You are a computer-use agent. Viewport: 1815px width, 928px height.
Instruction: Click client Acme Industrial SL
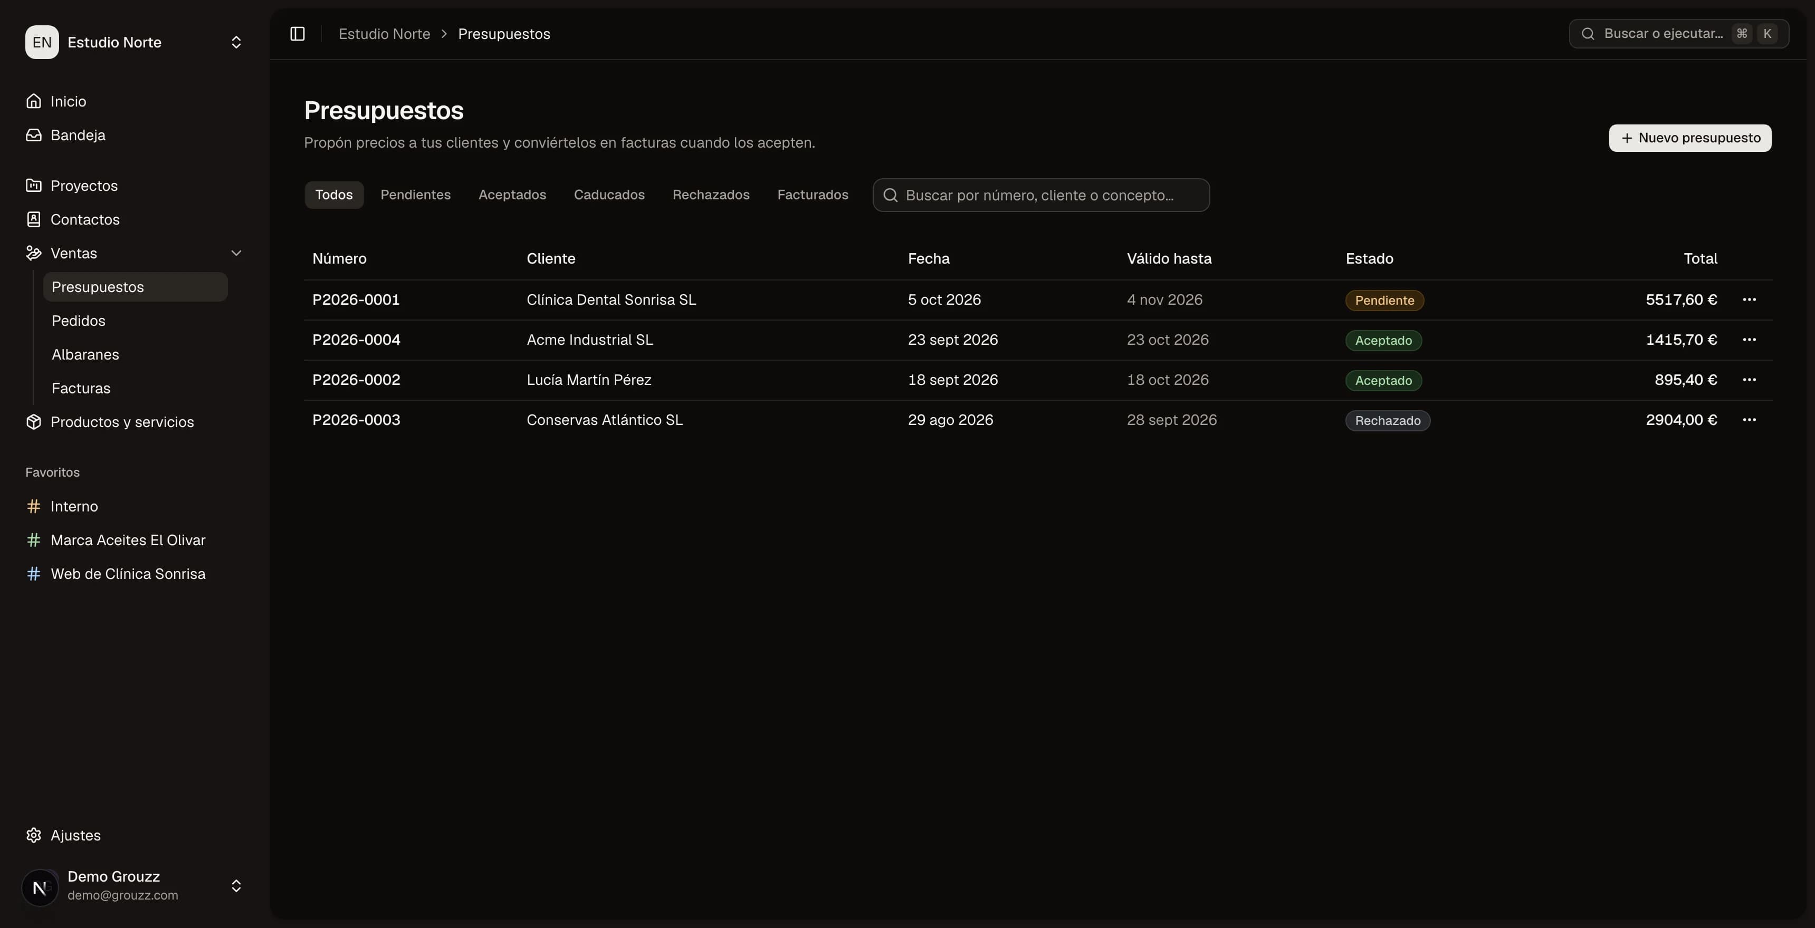point(590,340)
